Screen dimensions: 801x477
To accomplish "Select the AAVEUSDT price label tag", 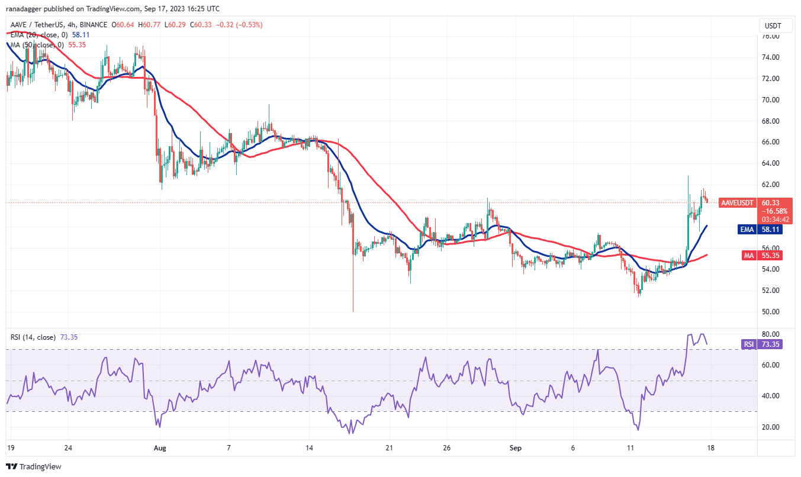I will 736,203.
